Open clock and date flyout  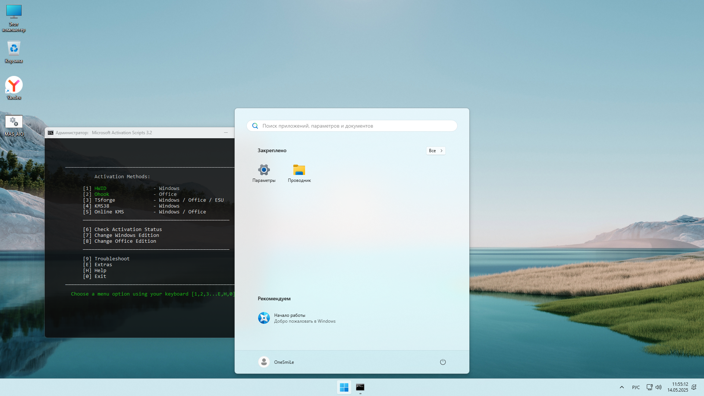[678, 387]
